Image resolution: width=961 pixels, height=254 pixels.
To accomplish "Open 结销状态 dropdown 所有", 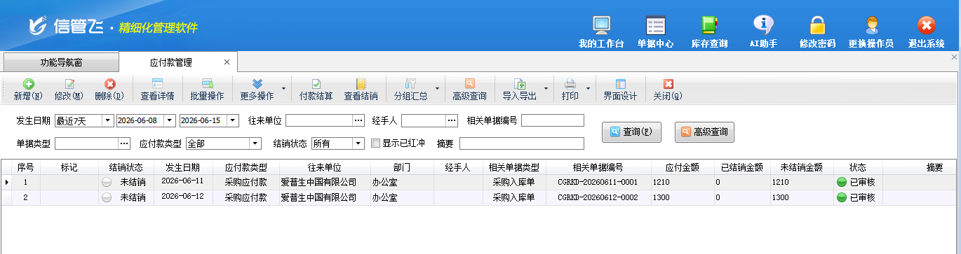I will [x=358, y=143].
